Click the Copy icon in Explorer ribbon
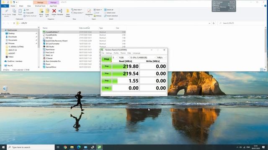This screenshot has height=150, width=268. click(x=14, y=12)
